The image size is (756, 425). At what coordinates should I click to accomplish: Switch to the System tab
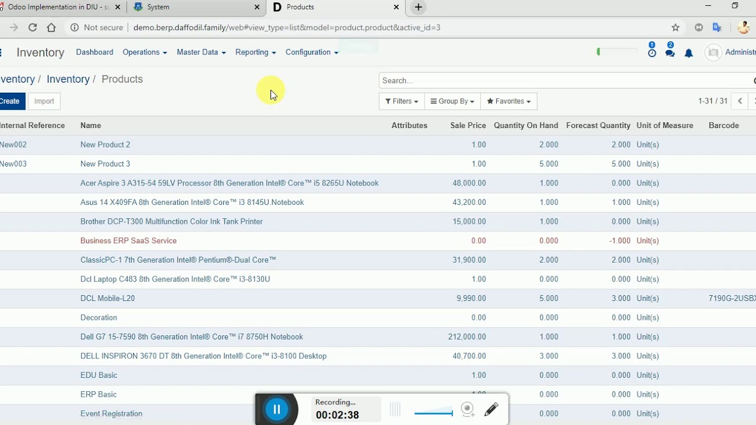[195, 7]
